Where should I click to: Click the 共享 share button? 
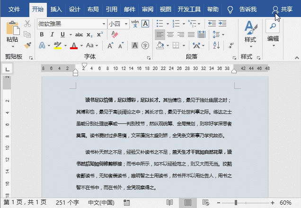coord(283,9)
